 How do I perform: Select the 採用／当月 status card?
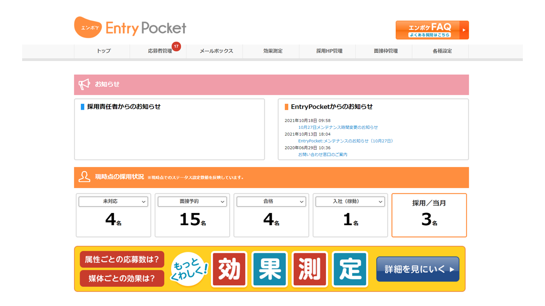(x=429, y=215)
